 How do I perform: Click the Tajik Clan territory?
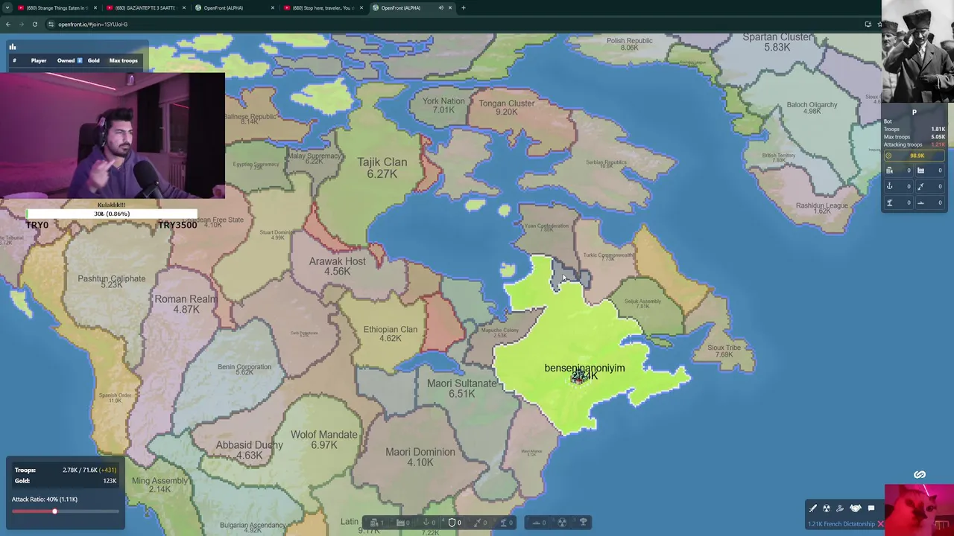tap(382, 167)
